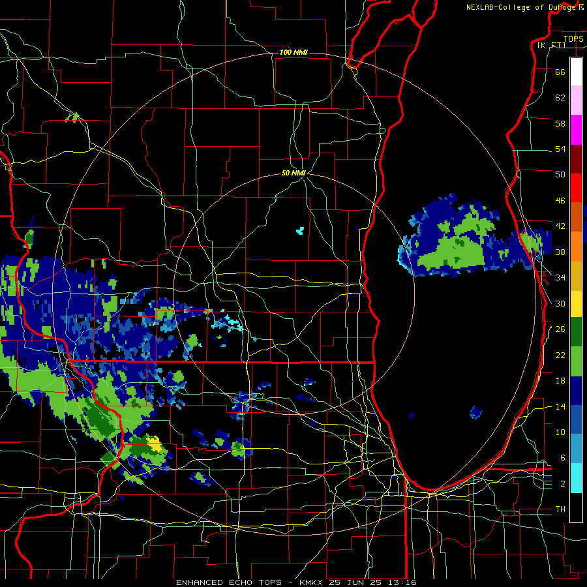Select the magenta legend swatch near 58
The height and width of the screenshot is (587, 587).
point(576,130)
